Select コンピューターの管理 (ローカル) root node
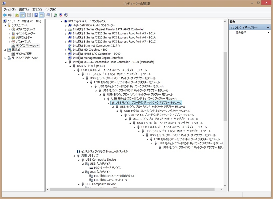The image size is (273, 199). click(24, 21)
